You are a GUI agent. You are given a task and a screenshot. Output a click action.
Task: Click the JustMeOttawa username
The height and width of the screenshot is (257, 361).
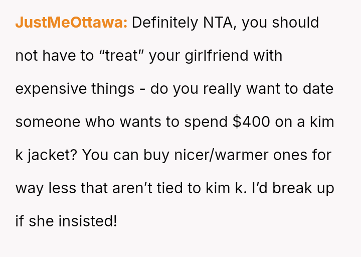(x=71, y=23)
